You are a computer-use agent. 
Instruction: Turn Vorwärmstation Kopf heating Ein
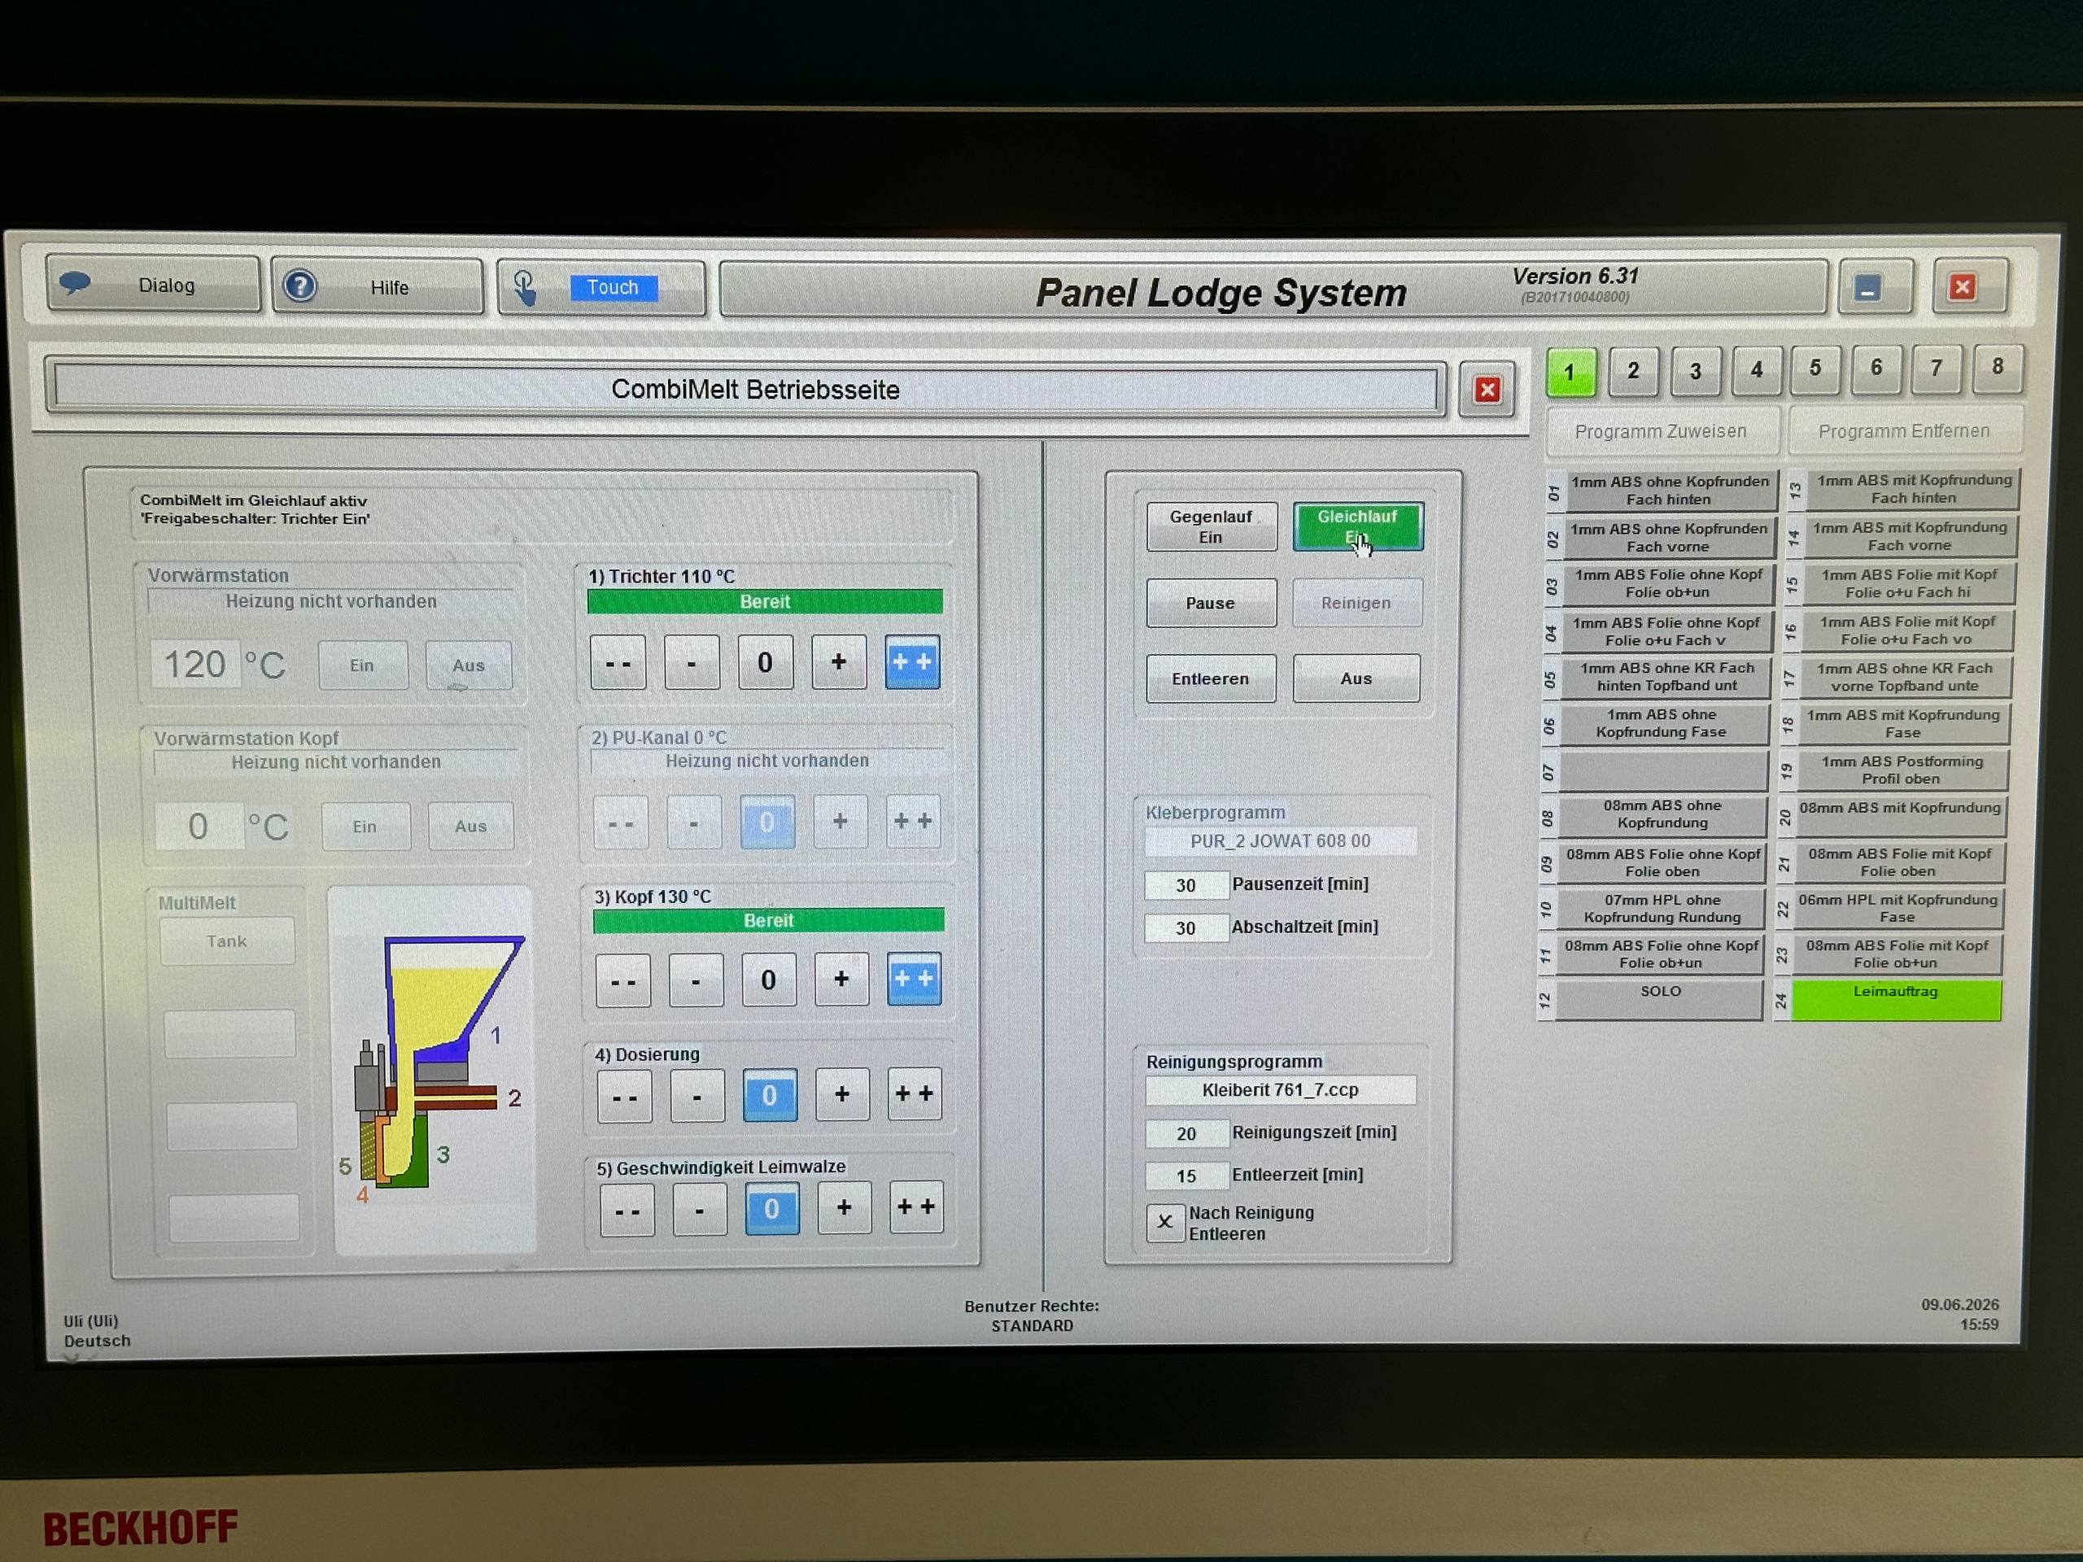pyautogui.click(x=365, y=827)
